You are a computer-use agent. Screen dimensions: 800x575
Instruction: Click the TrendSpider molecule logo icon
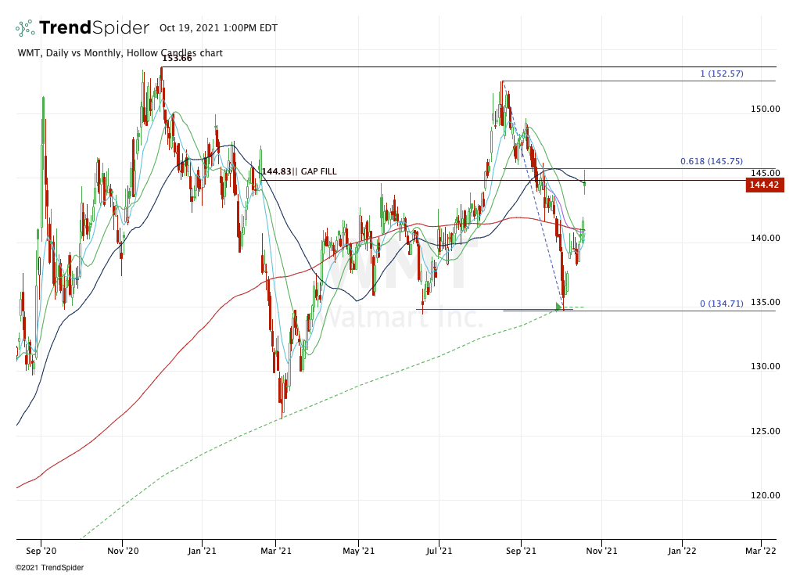point(24,27)
